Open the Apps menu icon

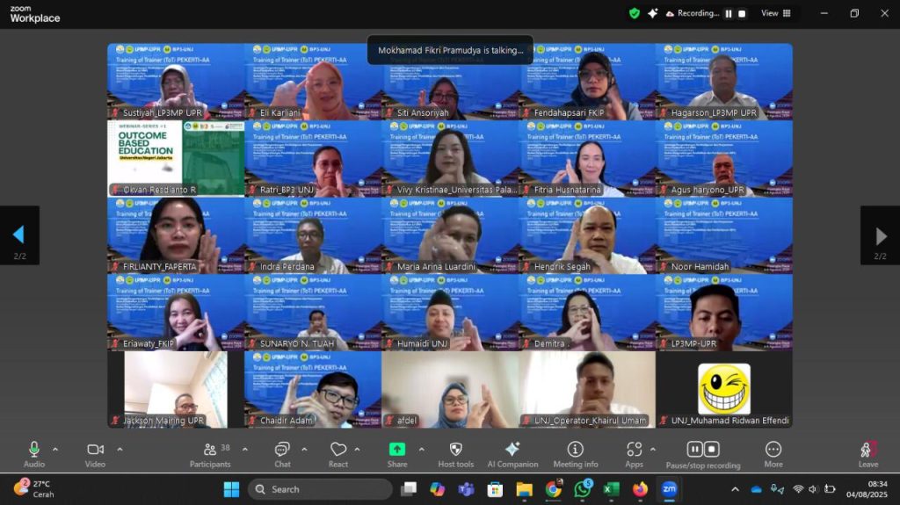635,450
